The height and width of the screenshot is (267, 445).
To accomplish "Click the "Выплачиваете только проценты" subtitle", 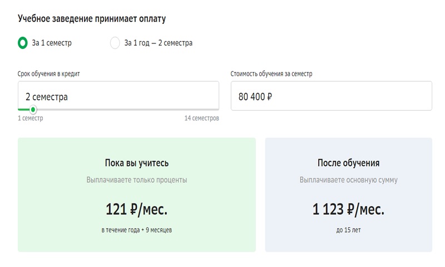I will pyautogui.click(x=137, y=180).
